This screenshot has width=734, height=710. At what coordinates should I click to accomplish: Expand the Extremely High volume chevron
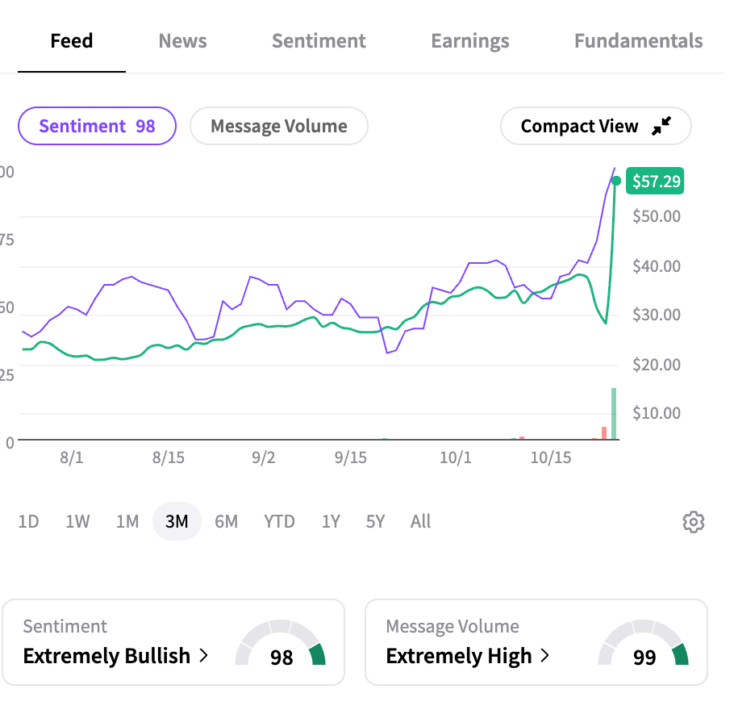point(545,656)
